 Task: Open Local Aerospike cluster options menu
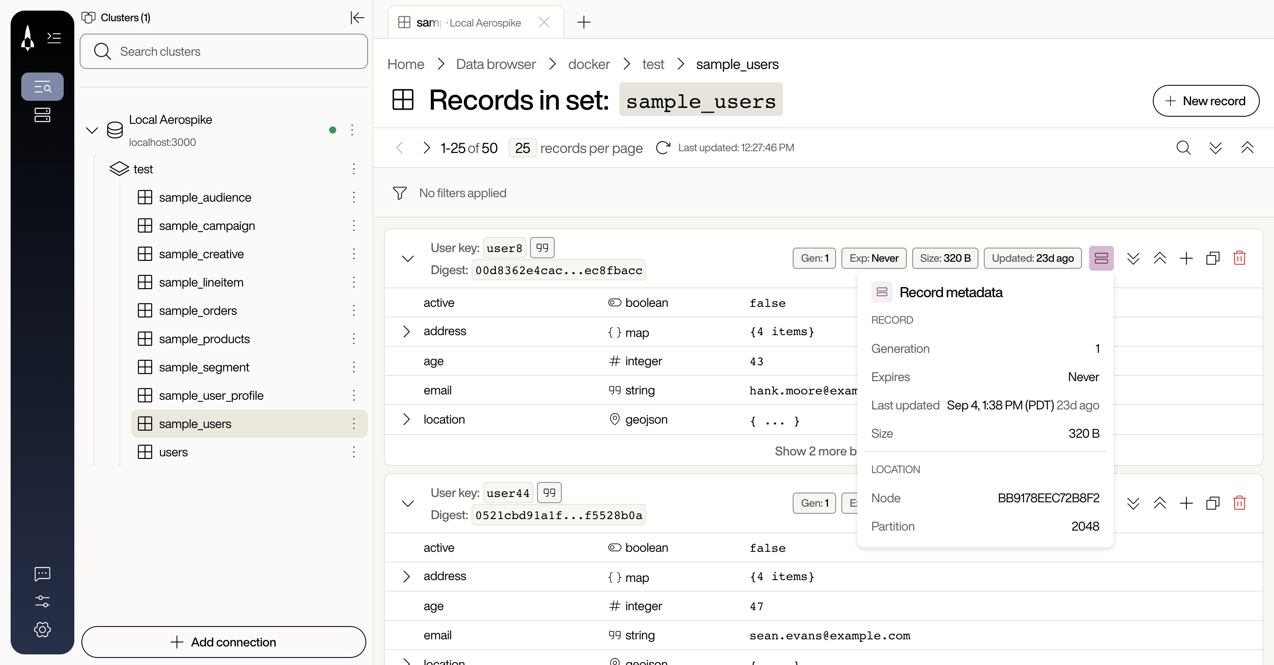352,130
